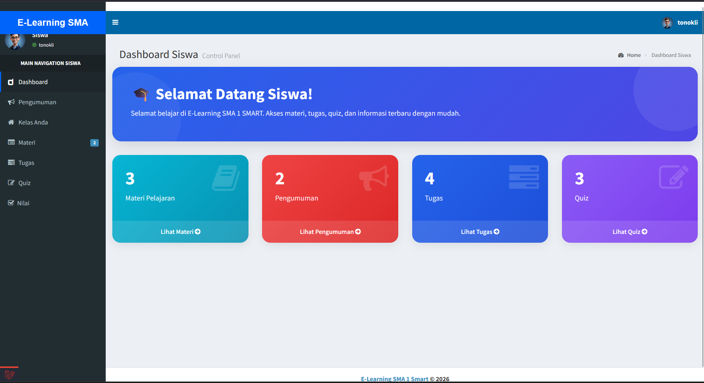Click the Pengumuman megaphone icon in sidebar
Screen dimensions: 704x383
click(x=11, y=102)
